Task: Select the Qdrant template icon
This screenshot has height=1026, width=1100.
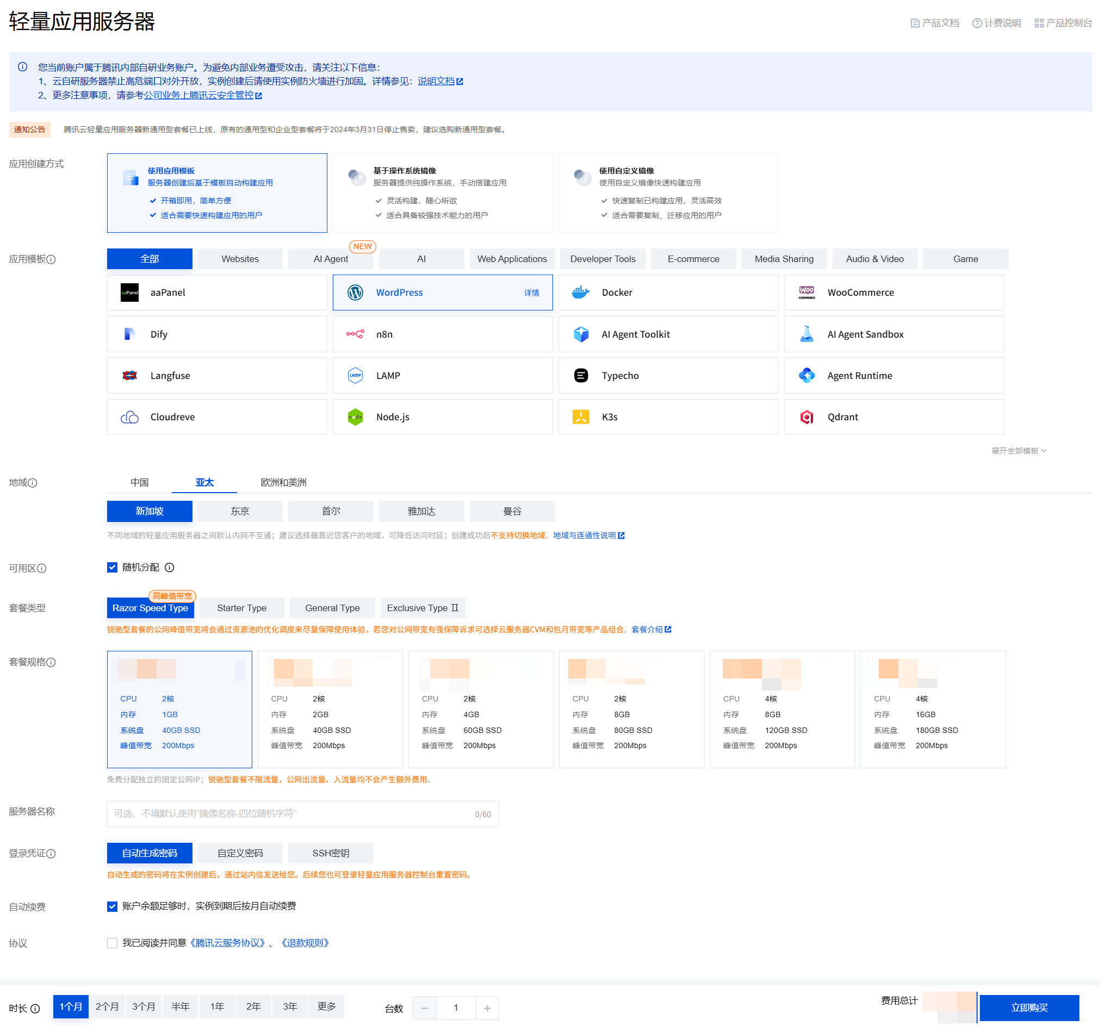Action: pyautogui.click(x=806, y=416)
